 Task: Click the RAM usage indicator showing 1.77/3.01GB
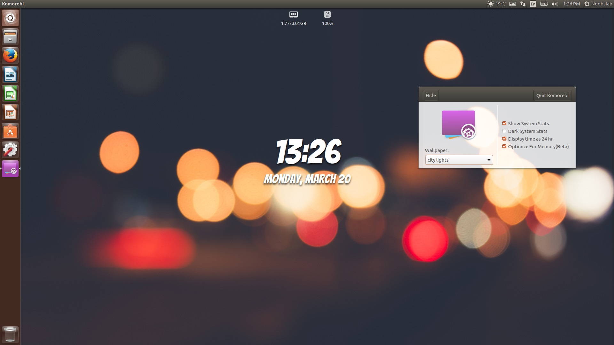[293, 18]
